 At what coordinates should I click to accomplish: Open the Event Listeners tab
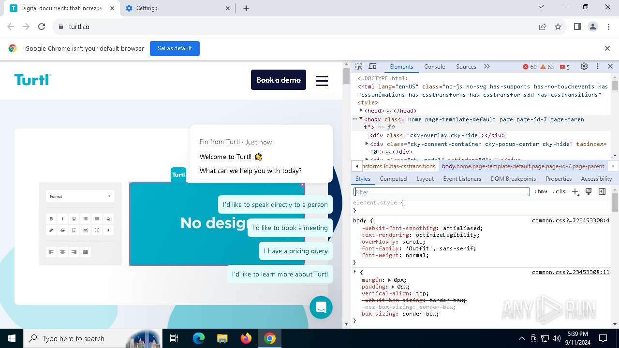click(462, 179)
